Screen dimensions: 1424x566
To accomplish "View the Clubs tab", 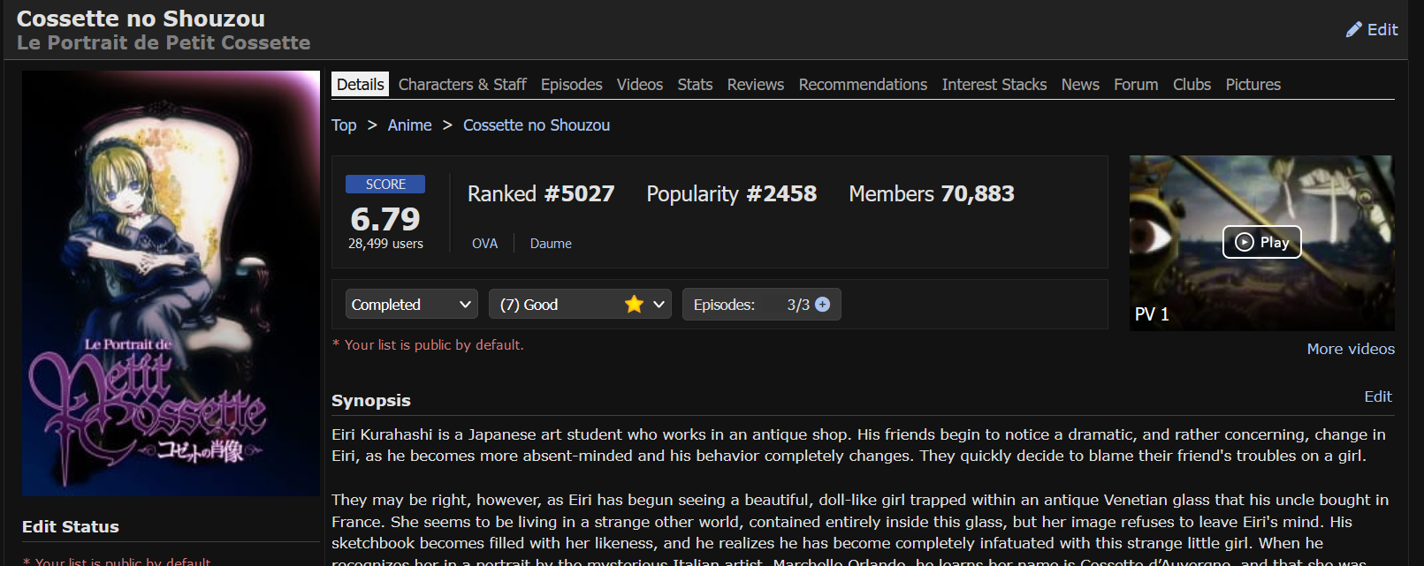I will point(1192,85).
